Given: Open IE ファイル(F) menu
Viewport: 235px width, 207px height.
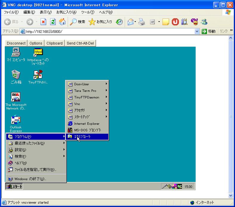Looking at the screenshot, I should [x=11, y=12].
